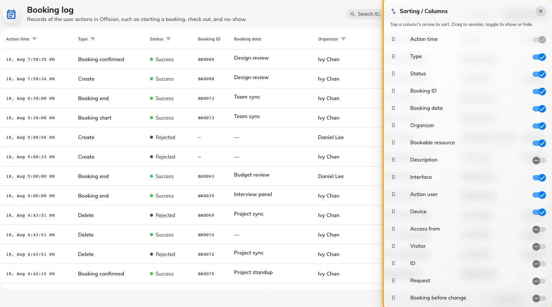
Task: Turn off the Booking ID column
Action: pyautogui.click(x=539, y=91)
